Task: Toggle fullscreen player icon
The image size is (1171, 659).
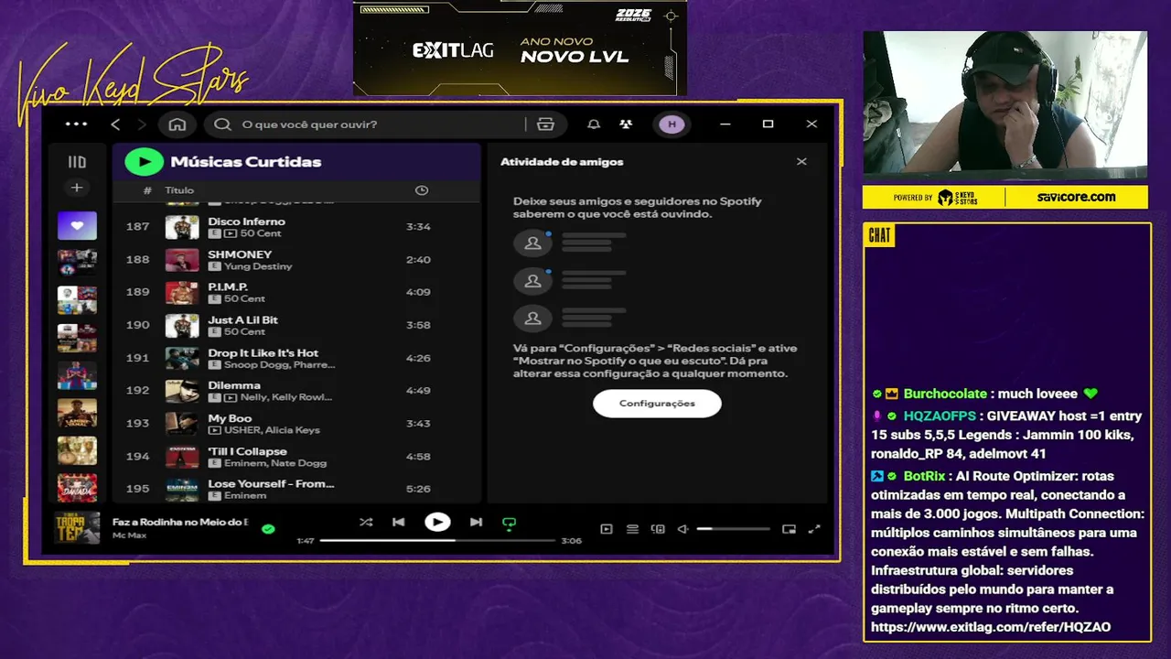Action: [814, 529]
